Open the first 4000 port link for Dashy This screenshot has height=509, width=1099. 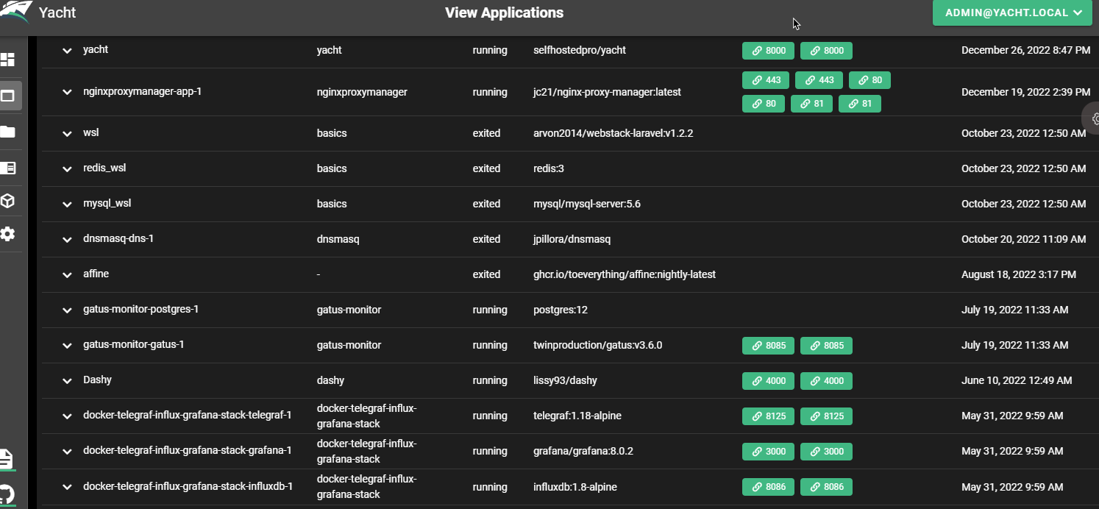click(768, 381)
